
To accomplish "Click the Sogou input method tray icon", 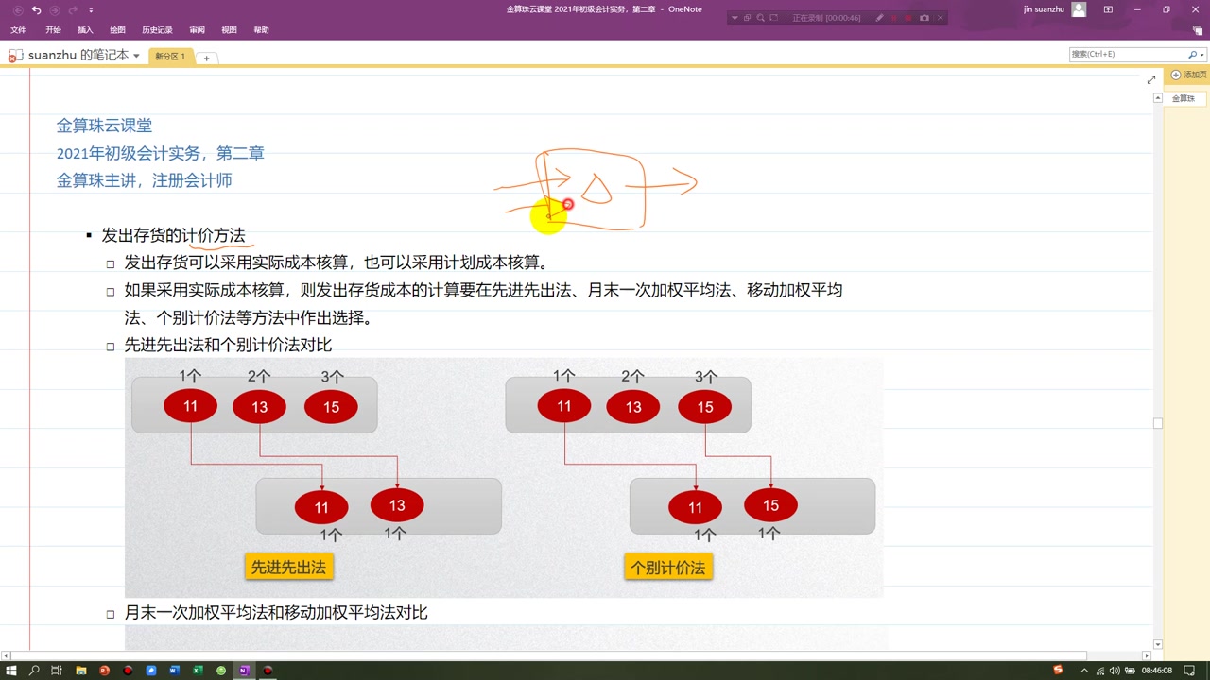I will [x=1058, y=670].
